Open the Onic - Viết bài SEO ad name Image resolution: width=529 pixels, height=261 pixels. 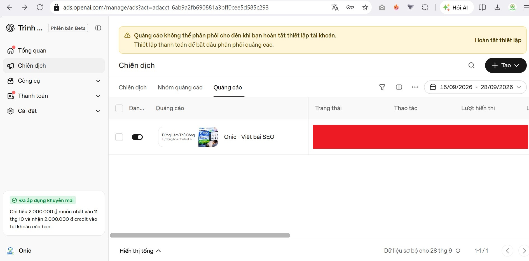[249, 137]
